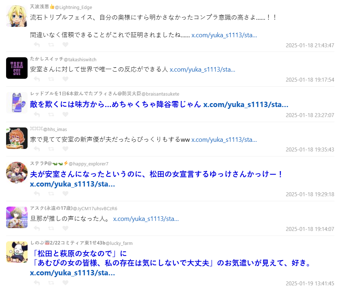Retweet the braisantasukete tweet
Viewport: 338px width, 290px height.
click(51, 115)
